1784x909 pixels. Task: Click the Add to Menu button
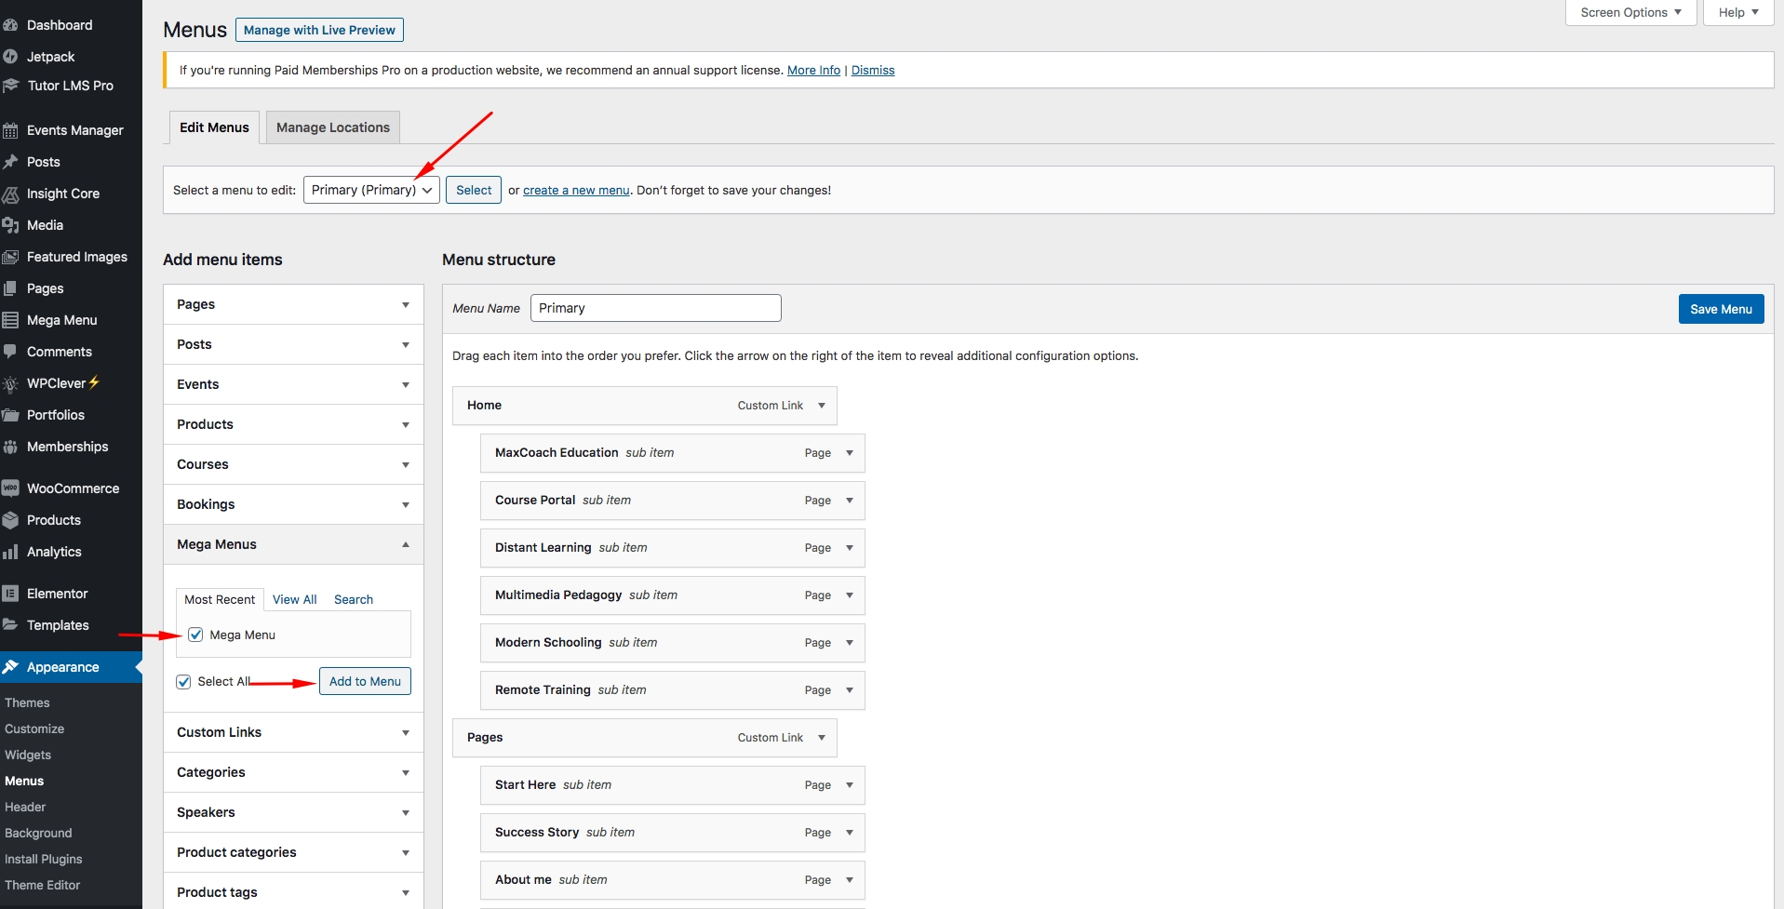click(365, 681)
